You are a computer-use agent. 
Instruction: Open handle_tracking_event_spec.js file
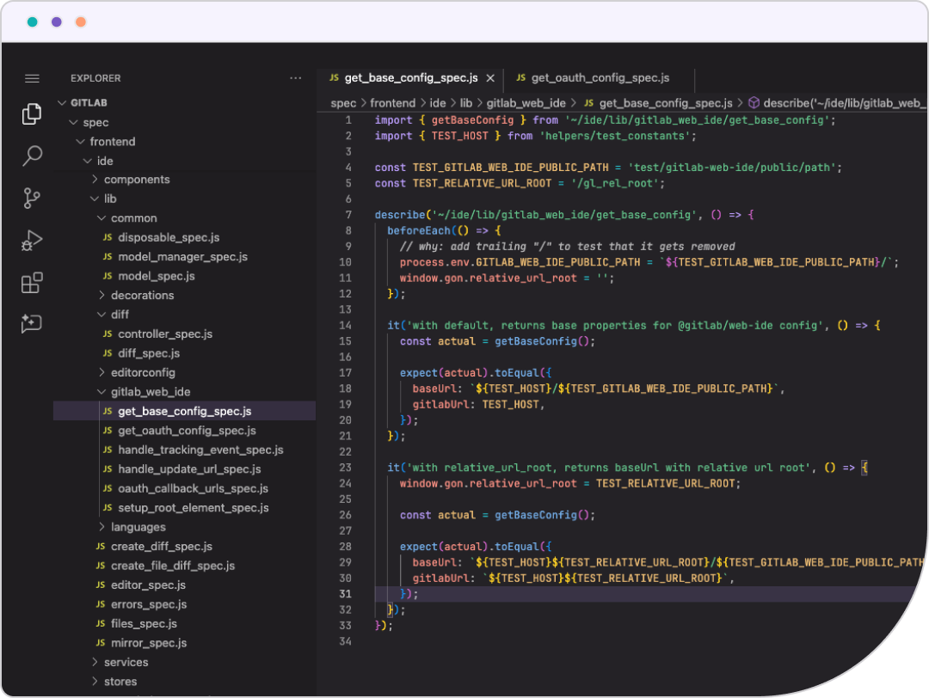point(200,450)
